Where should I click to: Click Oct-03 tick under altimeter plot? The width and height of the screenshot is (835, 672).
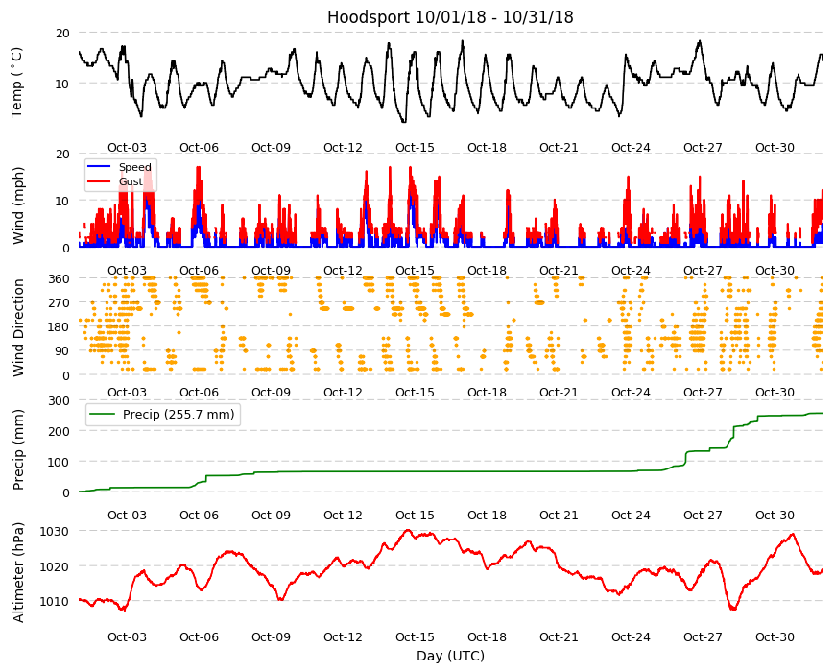tap(127, 637)
